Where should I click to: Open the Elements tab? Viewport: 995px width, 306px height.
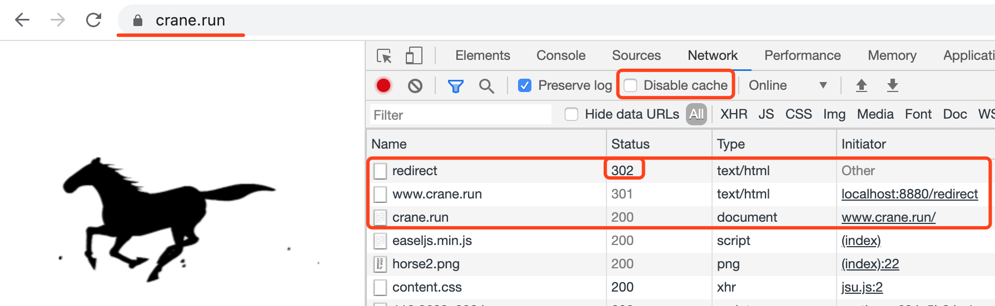pyautogui.click(x=482, y=55)
